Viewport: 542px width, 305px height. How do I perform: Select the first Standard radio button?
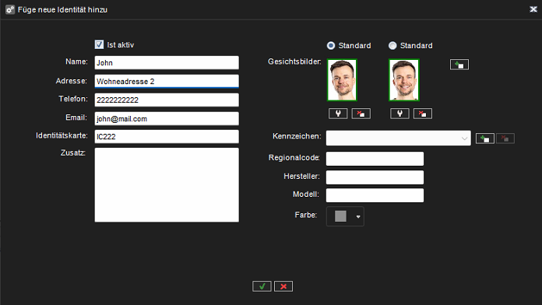pyautogui.click(x=331, y=46)
